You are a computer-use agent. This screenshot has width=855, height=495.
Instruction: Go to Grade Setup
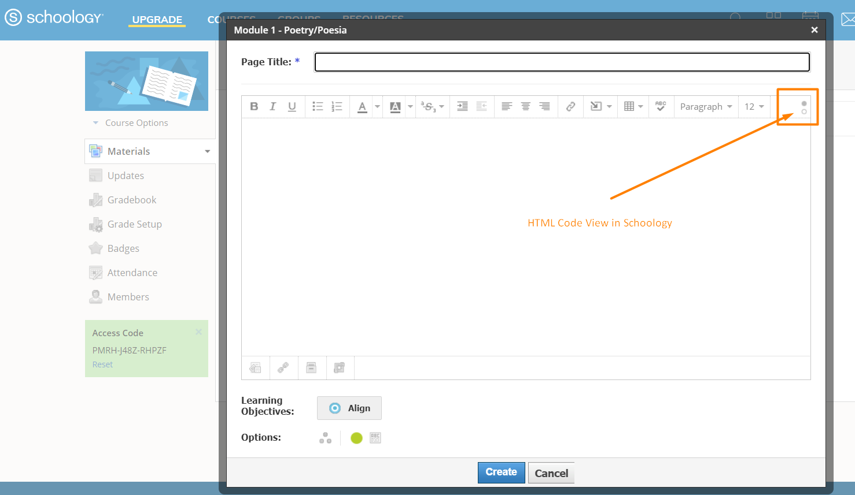[x=135, y=224]
